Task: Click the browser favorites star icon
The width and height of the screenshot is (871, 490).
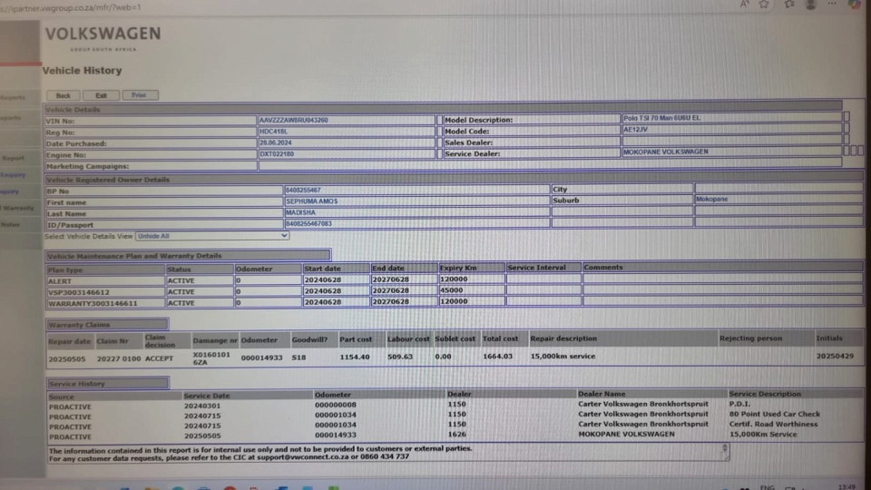Action: [x=764, y=5]
